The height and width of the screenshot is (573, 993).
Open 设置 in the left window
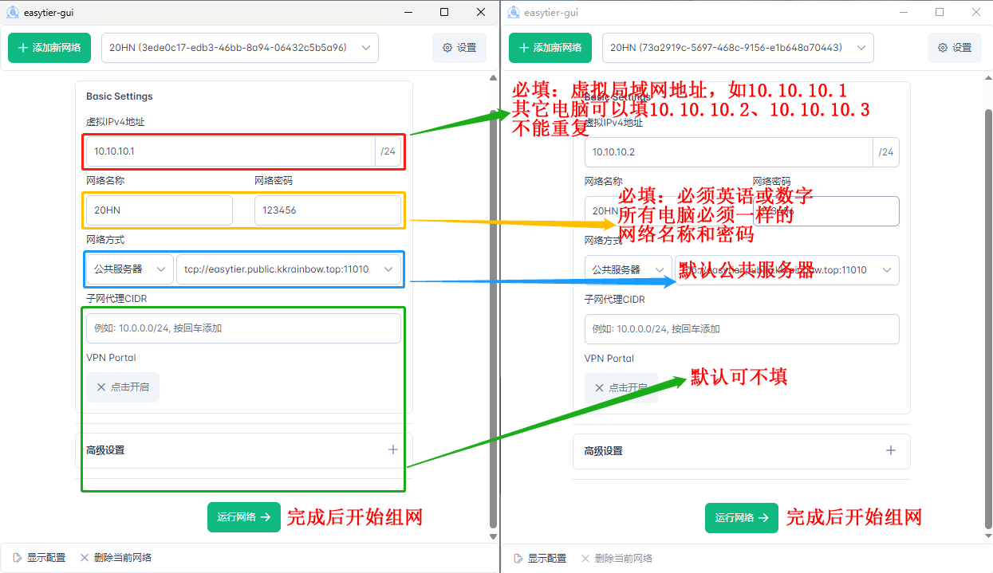point(459,48)
